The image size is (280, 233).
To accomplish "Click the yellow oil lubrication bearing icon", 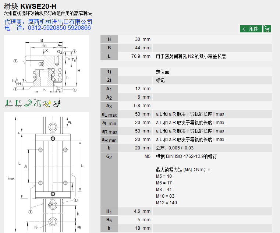I will tap(47, 103).
